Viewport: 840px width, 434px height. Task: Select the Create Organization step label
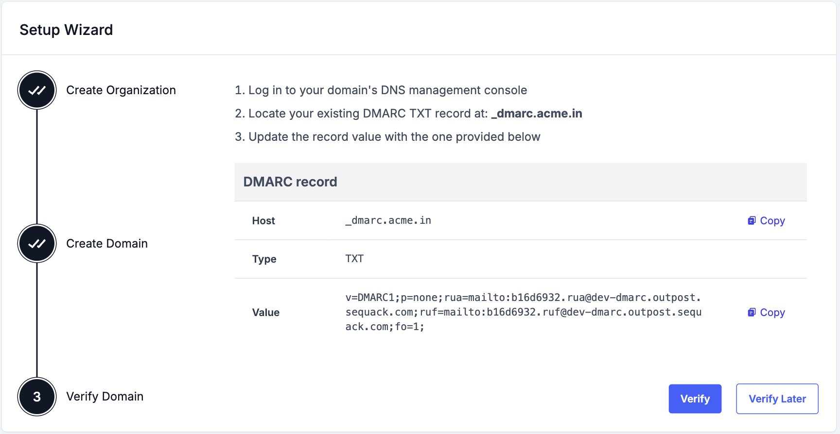(x=121, y=90)
